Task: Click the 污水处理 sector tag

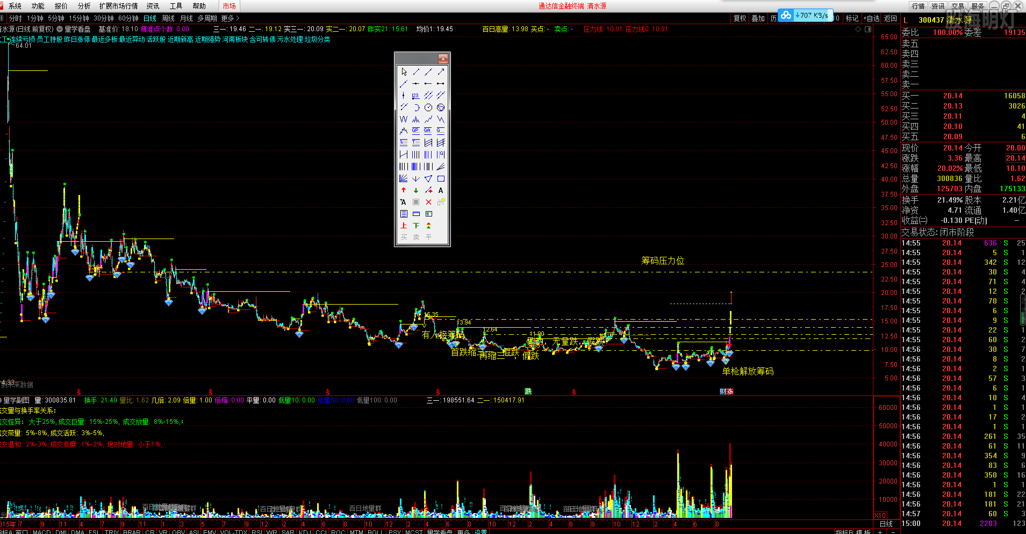Action: (x=290, y=39)
